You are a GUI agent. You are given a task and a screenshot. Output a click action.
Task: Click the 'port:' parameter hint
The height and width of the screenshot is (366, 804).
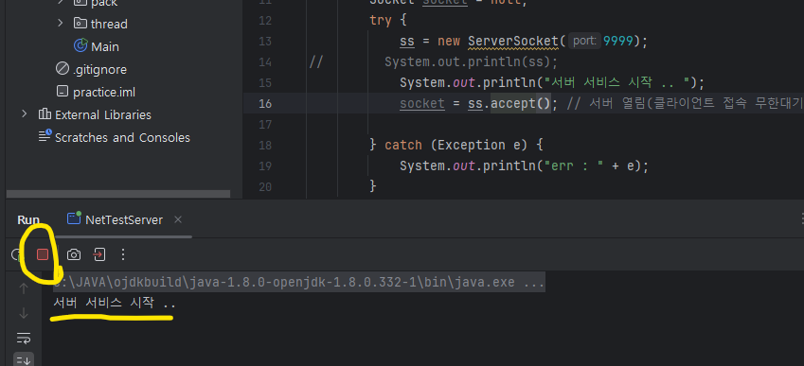click(584, 41)
